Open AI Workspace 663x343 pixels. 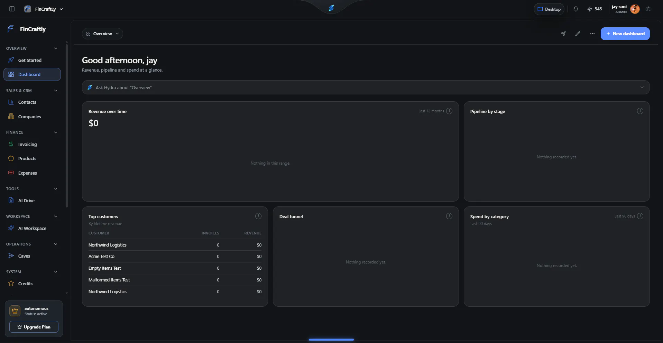point(32,229)
